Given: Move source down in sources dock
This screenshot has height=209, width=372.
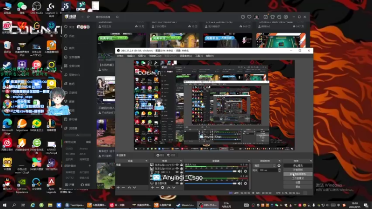Looking at the screenshot, I should click(173, 188).
